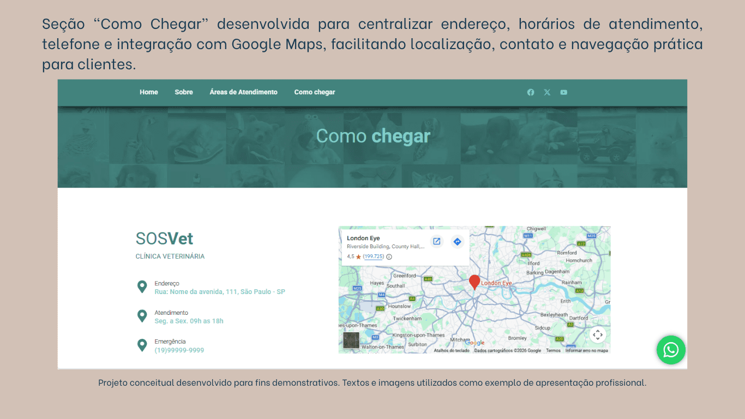The width and height of the screenshot is (745, 419).
Task: Click location pin icon next to Endereço
Action: tap(142, 287)
